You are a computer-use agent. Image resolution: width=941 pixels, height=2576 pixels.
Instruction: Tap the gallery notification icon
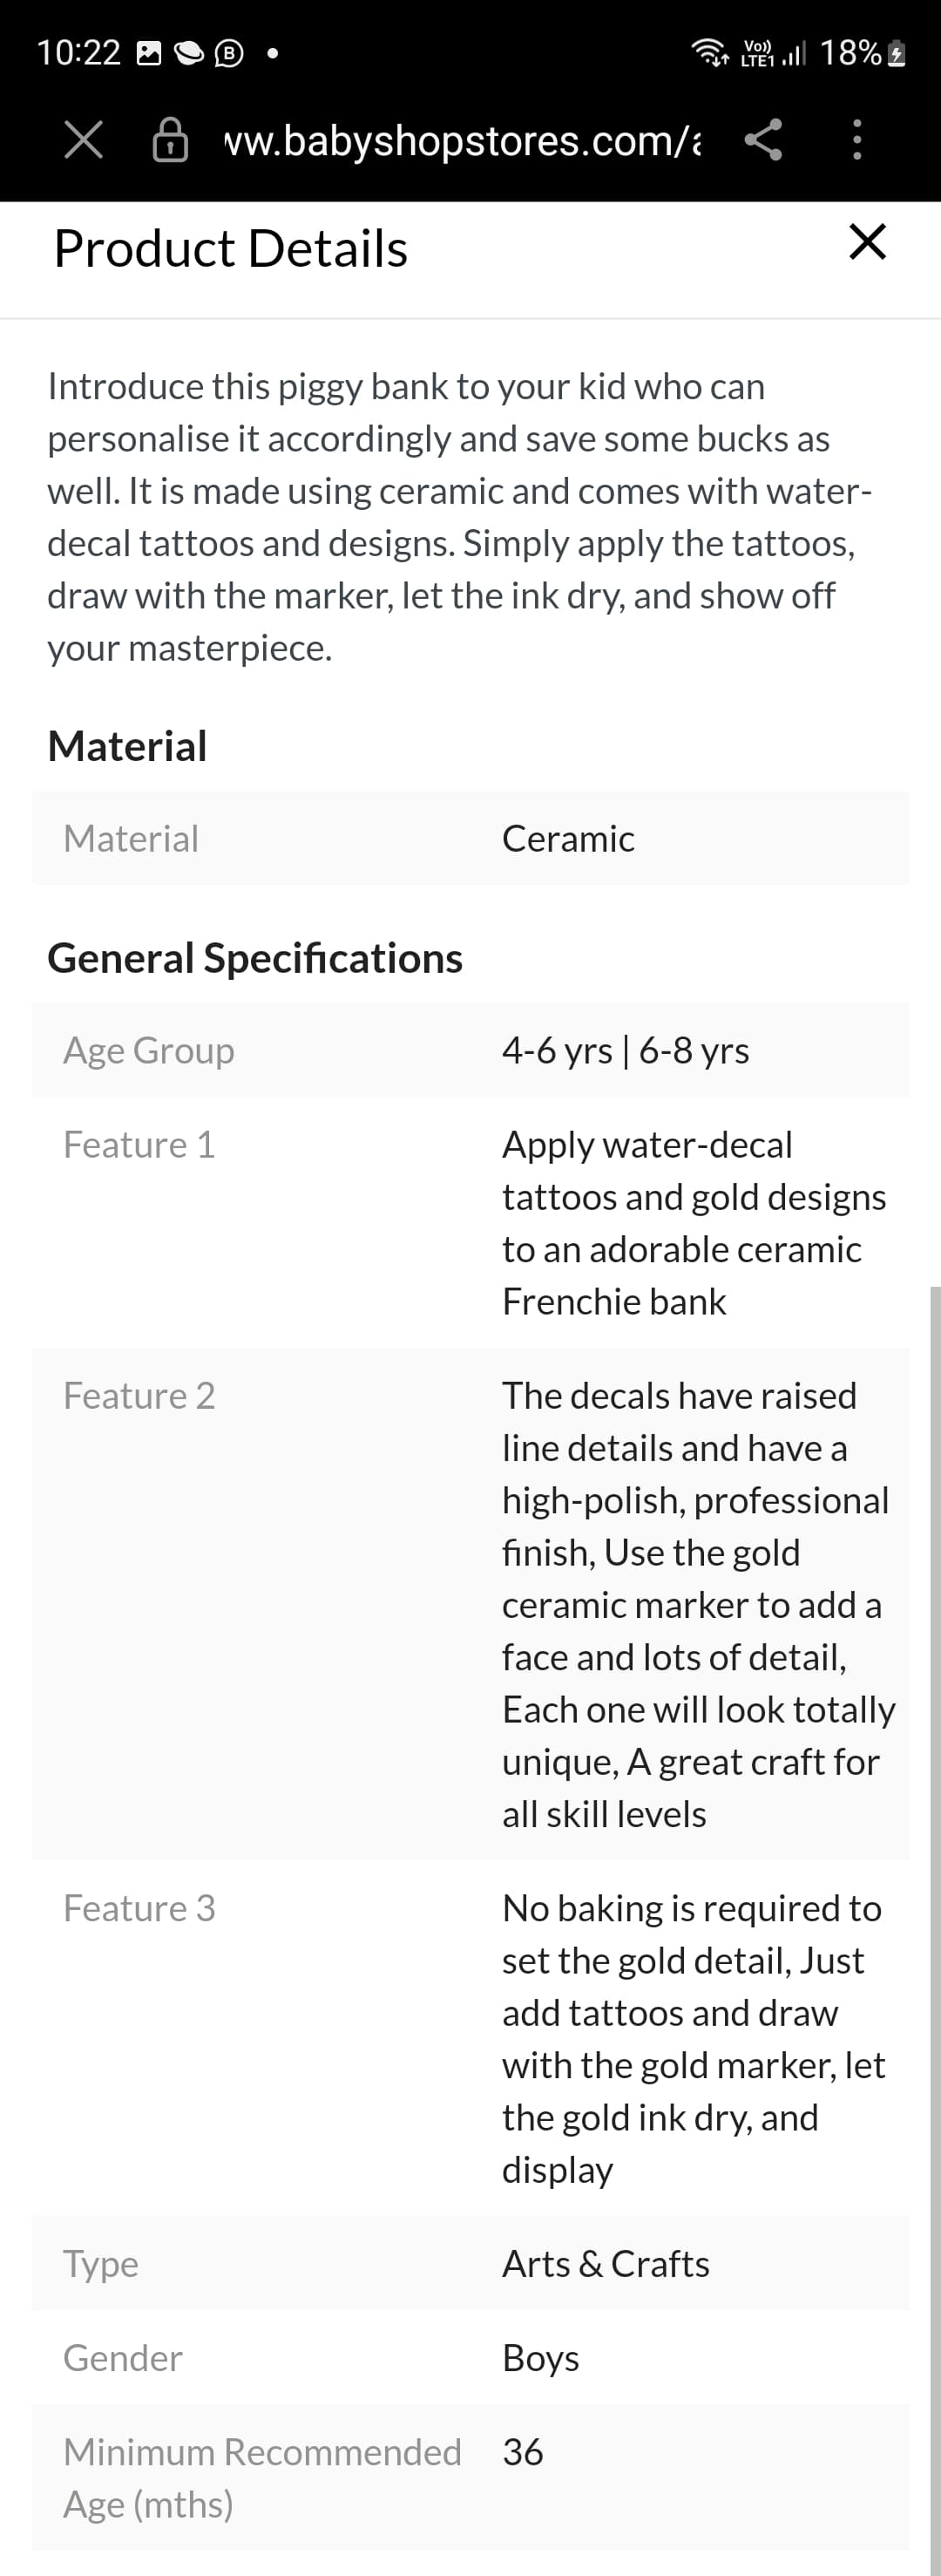pos(149,53)
